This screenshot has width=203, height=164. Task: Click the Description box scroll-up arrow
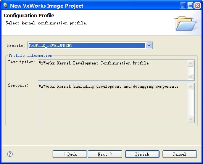point(190,64)
